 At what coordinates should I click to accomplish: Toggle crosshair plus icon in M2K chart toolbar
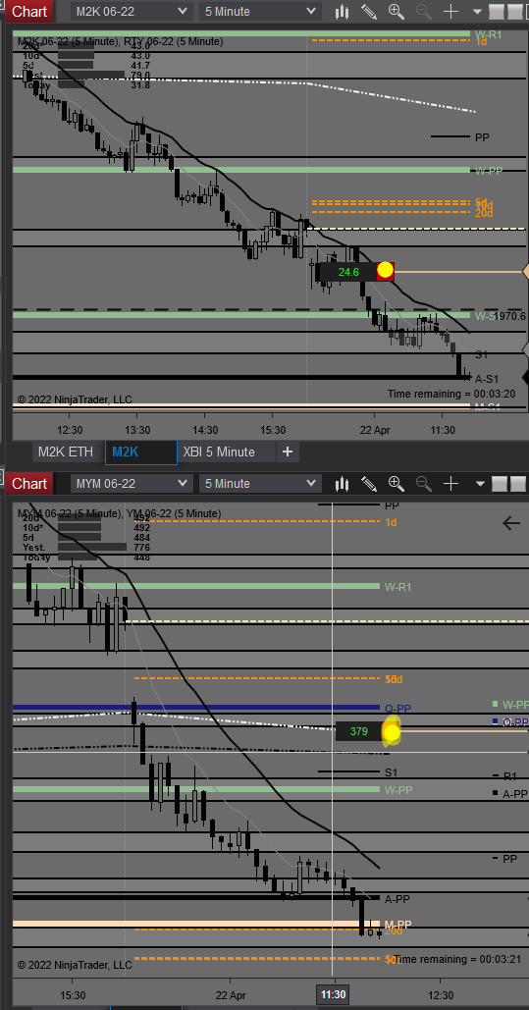tap(451, 12)
